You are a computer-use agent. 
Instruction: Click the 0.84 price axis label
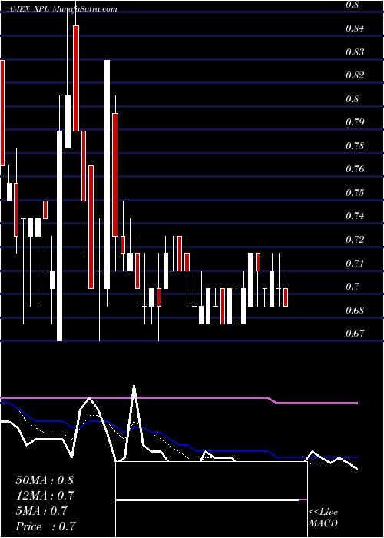pyautogui.click(x=355, y=28)
